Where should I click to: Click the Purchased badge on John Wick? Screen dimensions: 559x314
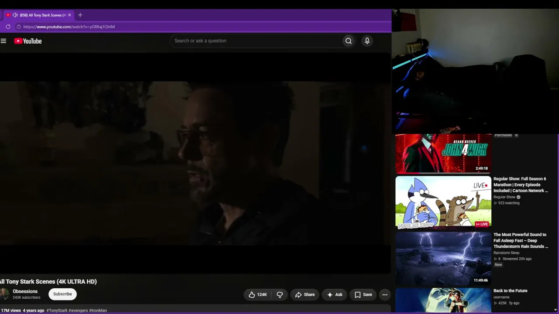click(503, 135)
